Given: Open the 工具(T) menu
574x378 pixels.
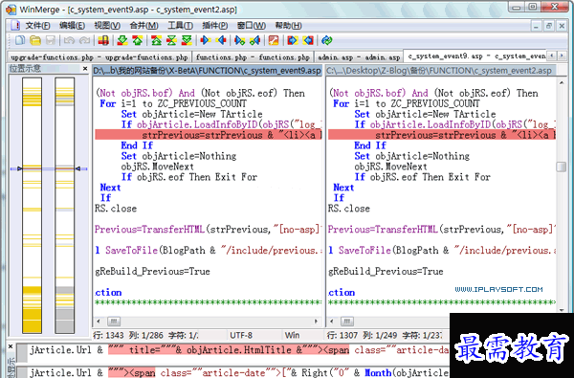Looking at the screenshot, I should coord(180,25).
